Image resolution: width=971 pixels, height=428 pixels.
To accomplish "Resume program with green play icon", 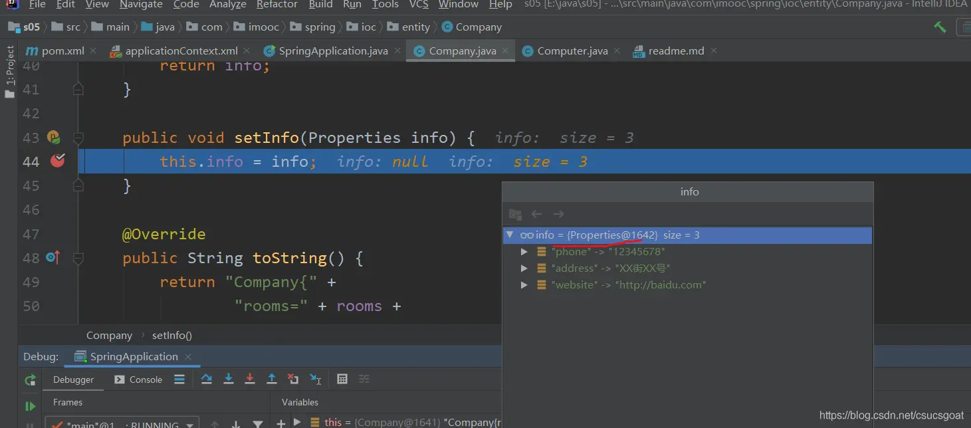I will tap(30, 406).
